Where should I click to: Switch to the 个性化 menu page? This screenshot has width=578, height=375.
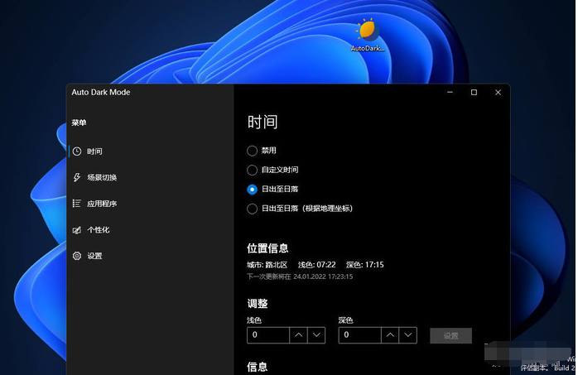click(x=99, y=230)
